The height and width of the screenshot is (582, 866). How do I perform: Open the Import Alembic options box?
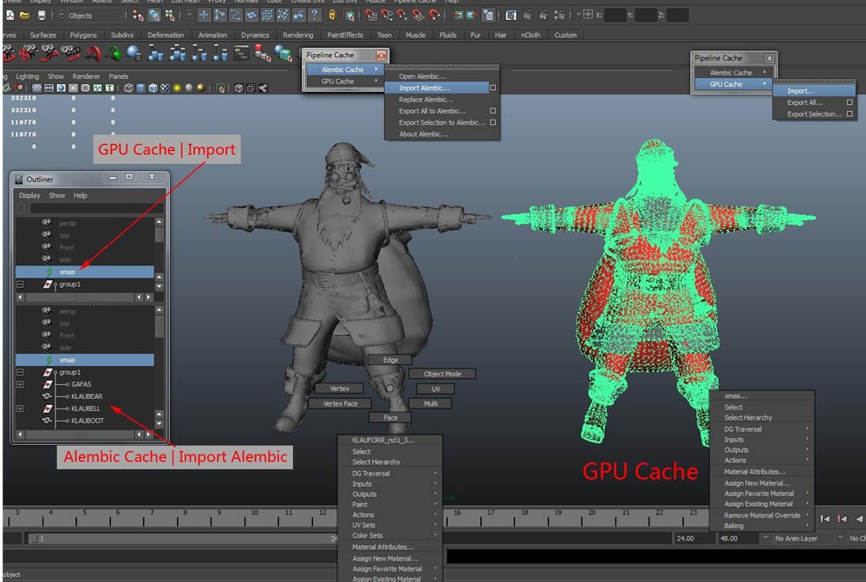pyautogui.click(x=492, y=88)
